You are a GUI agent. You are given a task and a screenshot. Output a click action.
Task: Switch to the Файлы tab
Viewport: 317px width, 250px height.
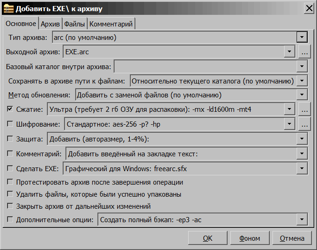click(x=74, y=24)
